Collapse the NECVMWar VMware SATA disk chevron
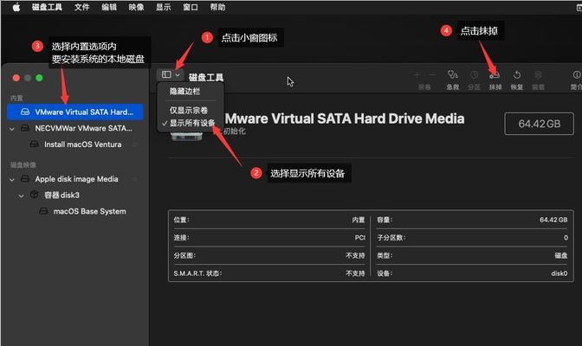 (12, 129)
